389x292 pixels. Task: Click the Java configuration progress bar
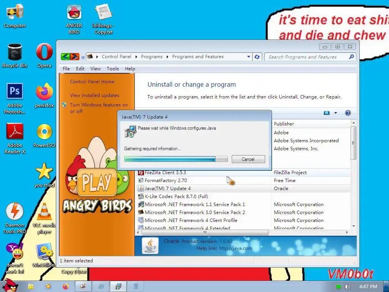coord(176,159)
